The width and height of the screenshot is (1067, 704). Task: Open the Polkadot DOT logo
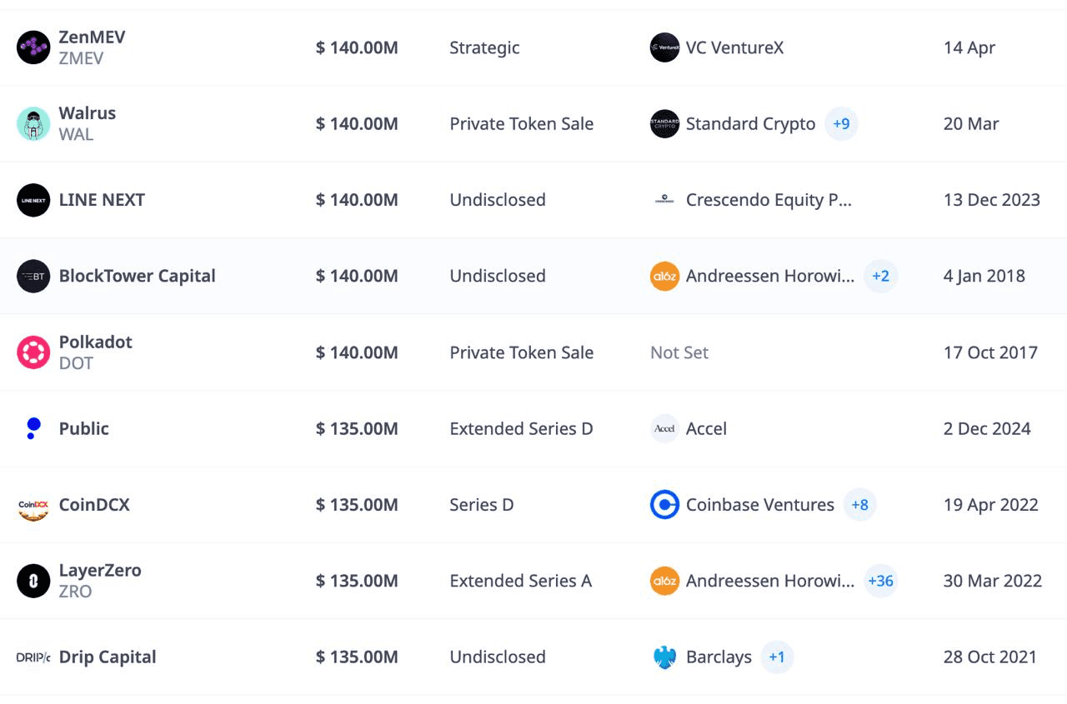click(33, 352)
